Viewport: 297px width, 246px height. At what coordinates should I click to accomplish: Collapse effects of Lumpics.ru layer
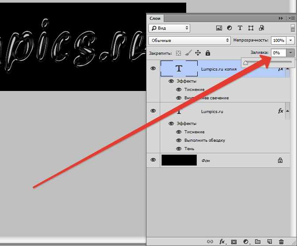pos(288,111)
